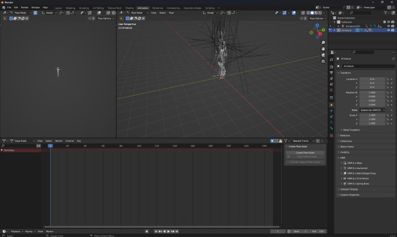Expand the Motion Paths panel
The width and height of the screenshot is (397, 237).
pyautogui.click(x=348, y=147)
